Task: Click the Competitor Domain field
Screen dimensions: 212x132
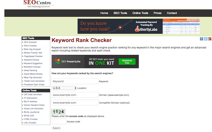Action: [x=75, y=103]
